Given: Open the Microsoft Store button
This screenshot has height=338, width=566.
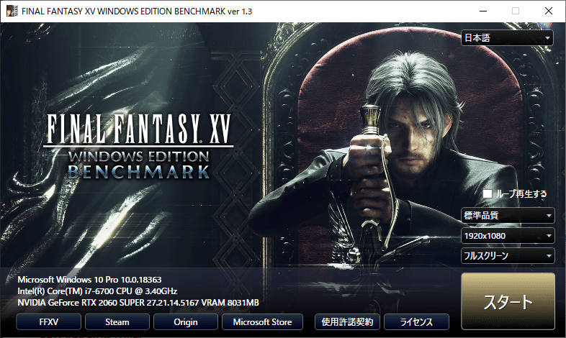Looking at the screenshot, I should [262, 321].
